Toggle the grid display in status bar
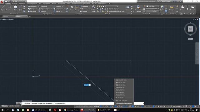 [x=101, y=106]
